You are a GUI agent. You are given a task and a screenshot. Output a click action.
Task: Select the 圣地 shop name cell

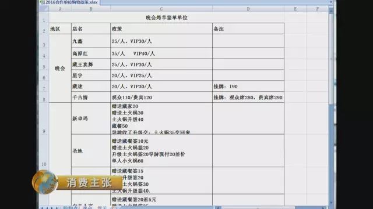click(91, 151)
